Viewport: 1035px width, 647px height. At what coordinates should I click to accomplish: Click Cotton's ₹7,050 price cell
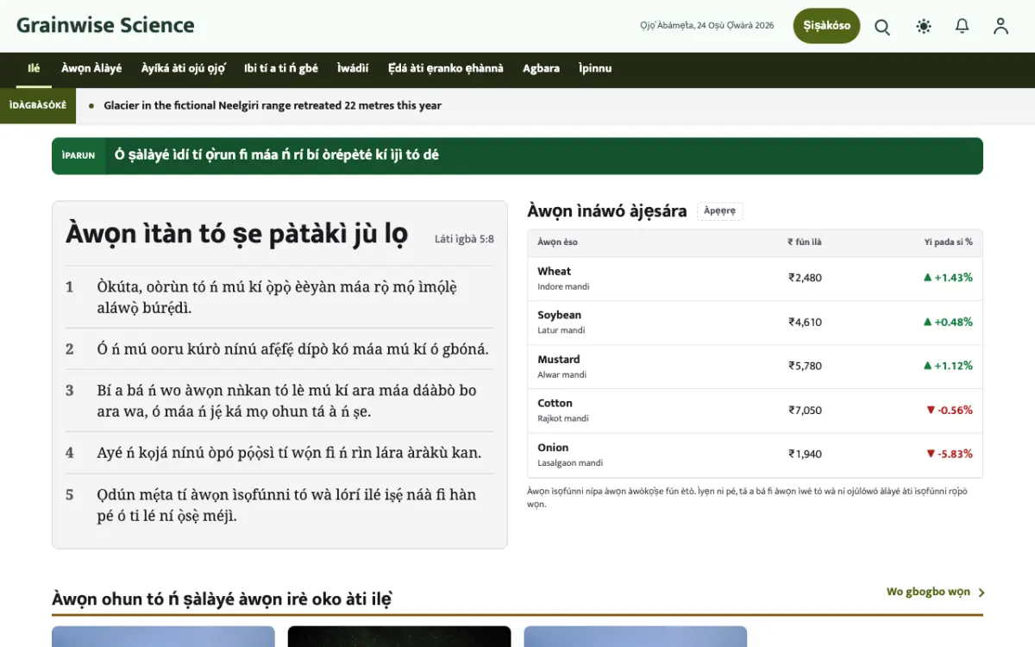tap(805, 410)
